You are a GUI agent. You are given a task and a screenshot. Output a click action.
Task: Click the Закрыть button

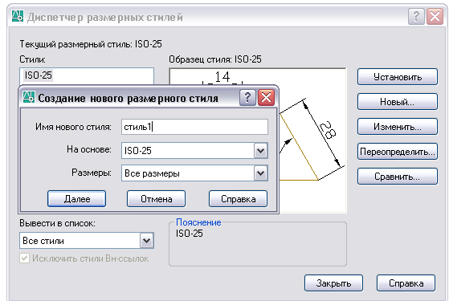333,283
